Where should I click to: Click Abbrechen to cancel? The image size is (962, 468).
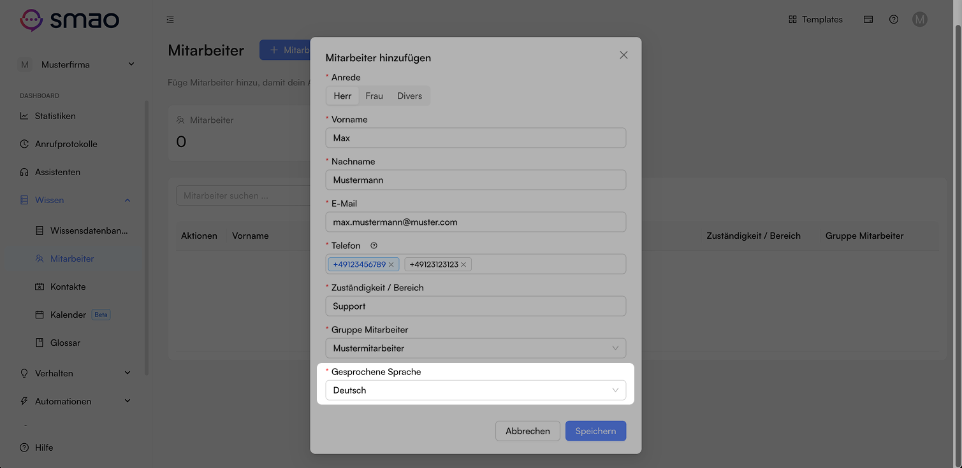(x=528, y=431)
